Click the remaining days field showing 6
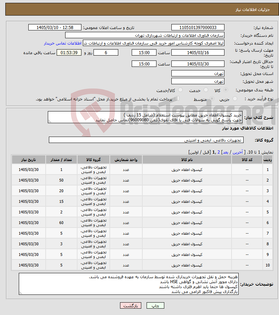 click(x=106, y=53)
